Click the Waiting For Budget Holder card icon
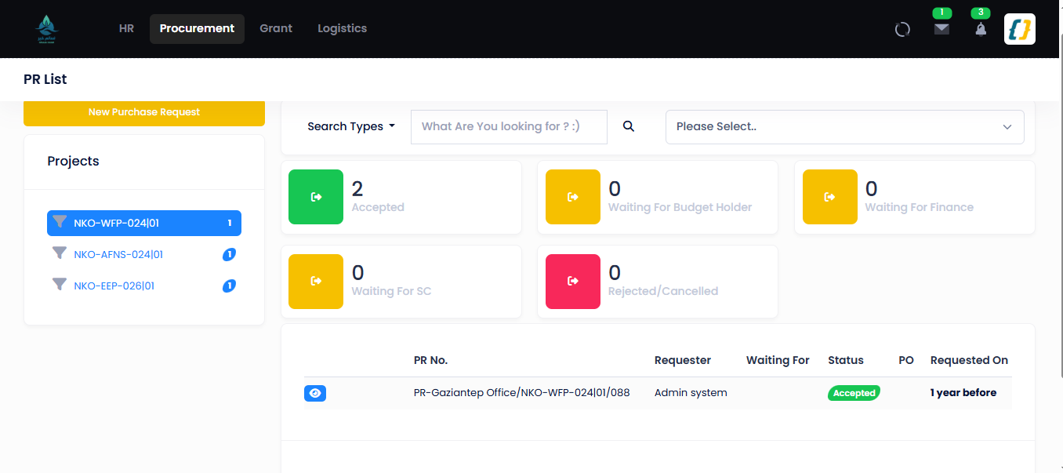The width and height of the screenshot is (1063, 473). tap(573, 197)
